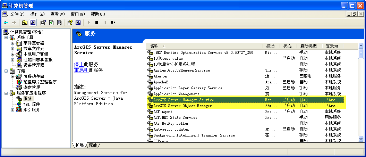The width and height of the screenshot is (366, 157).
Task: Sort by the 描述 column header
Action: coord(272,46)
